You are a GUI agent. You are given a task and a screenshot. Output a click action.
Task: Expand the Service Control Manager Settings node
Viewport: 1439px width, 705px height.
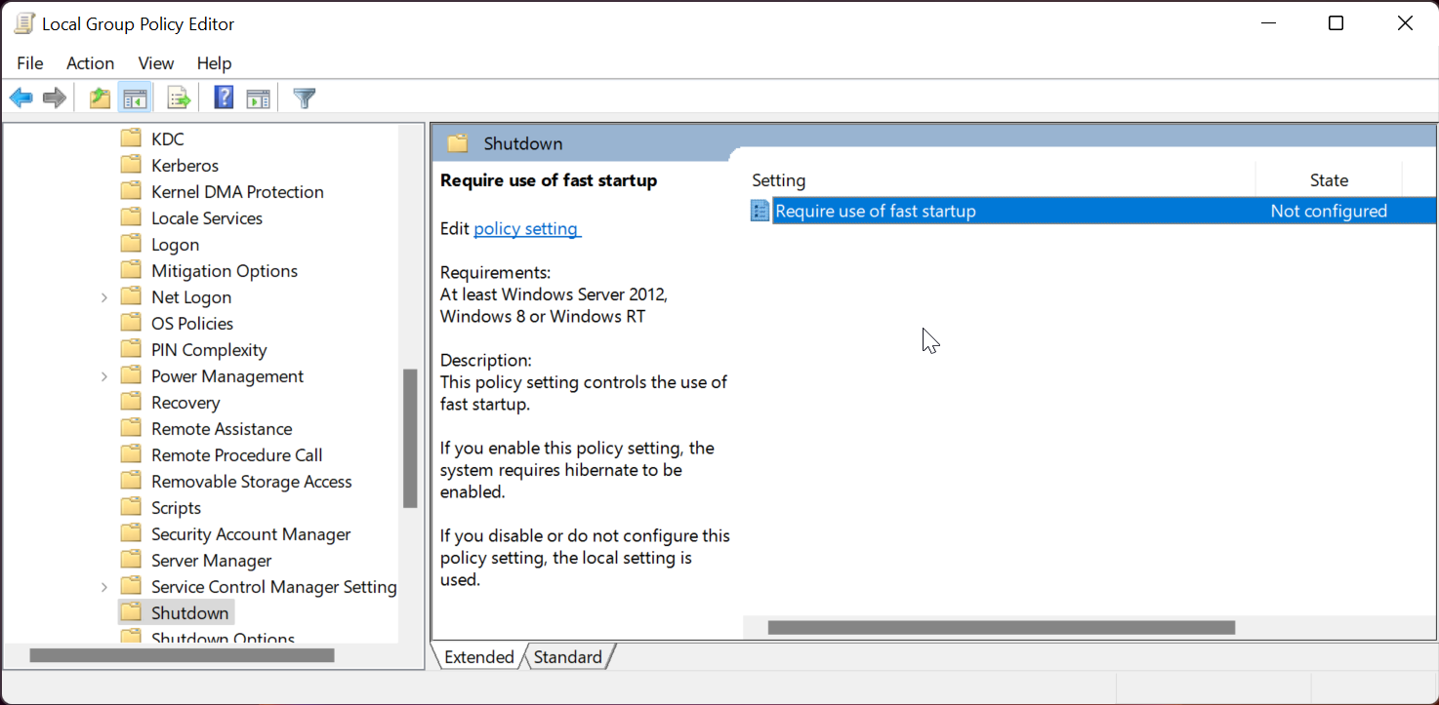point(104,585)
